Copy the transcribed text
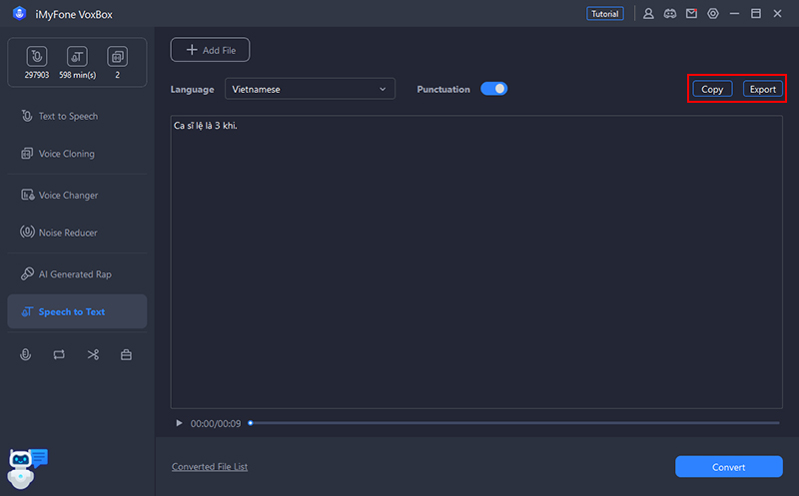This screenshot has width=799, height=496. click(712, 89)
